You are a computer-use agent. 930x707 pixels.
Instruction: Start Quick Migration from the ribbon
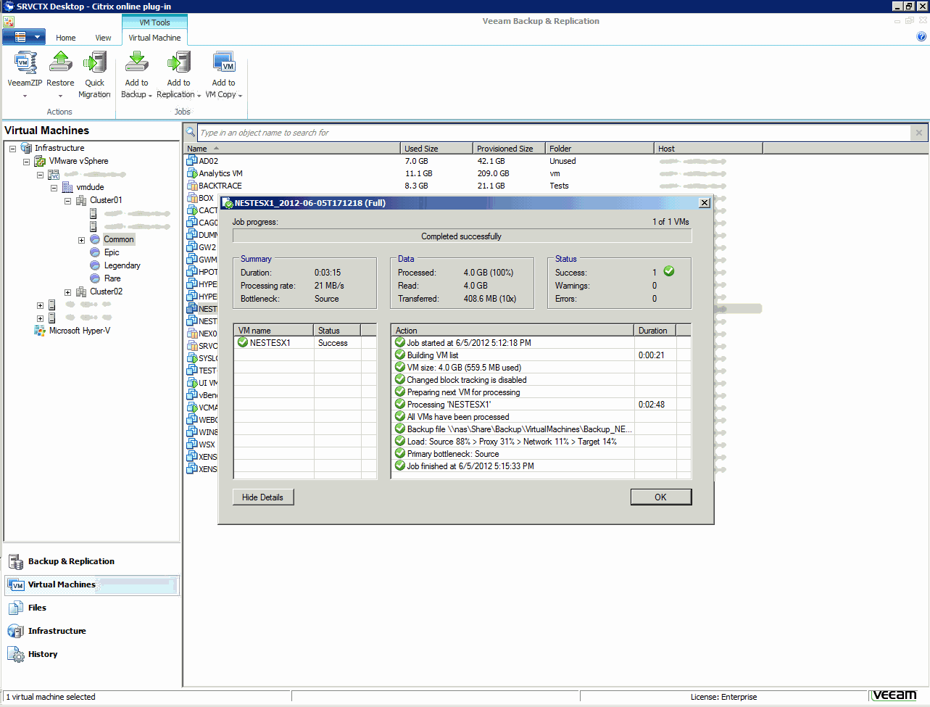click(x=95, y=62)
